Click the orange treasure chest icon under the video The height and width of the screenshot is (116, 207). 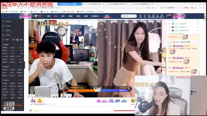(x=39, y=101)
